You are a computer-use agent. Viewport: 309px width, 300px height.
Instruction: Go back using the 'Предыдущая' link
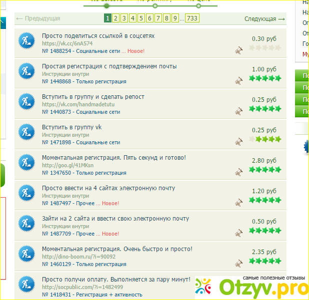tap(38, 19)
